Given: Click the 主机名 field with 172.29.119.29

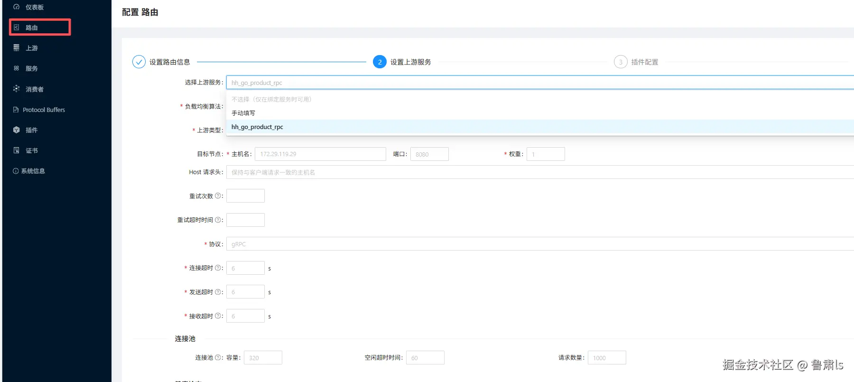Looking at the screenshot, I should click(x=320, y=154).
